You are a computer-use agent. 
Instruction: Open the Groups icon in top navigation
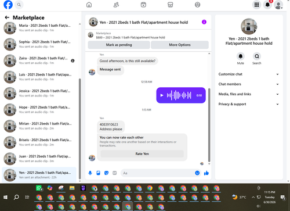click(x=197, y=5)
